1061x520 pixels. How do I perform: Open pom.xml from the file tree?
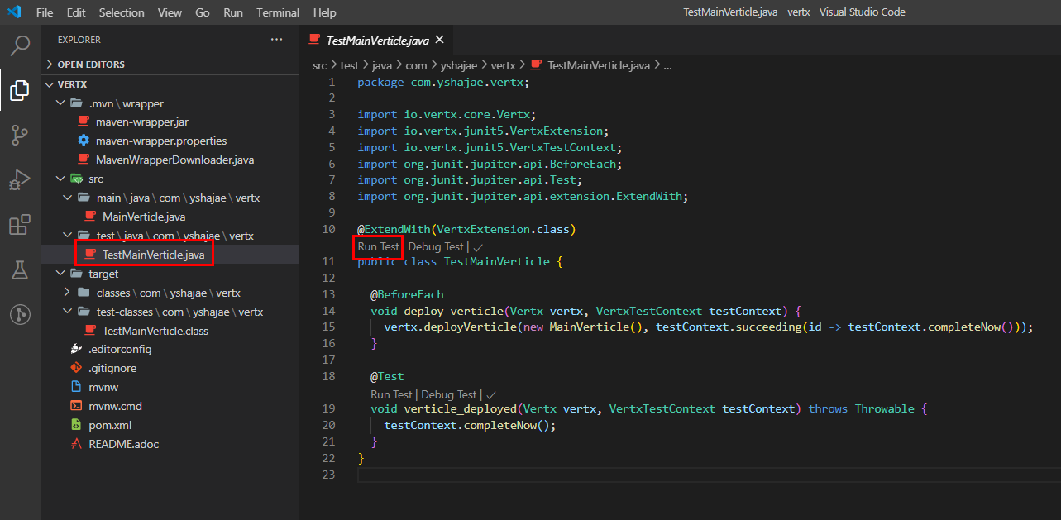(110, 425)
